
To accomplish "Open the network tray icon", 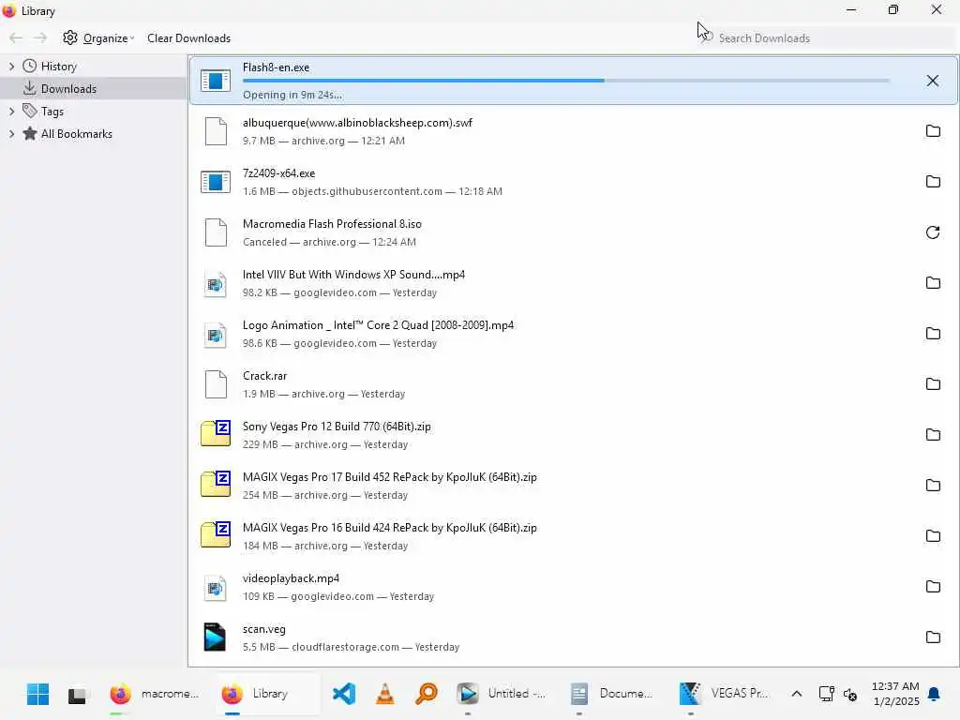I will click(827, 694).
